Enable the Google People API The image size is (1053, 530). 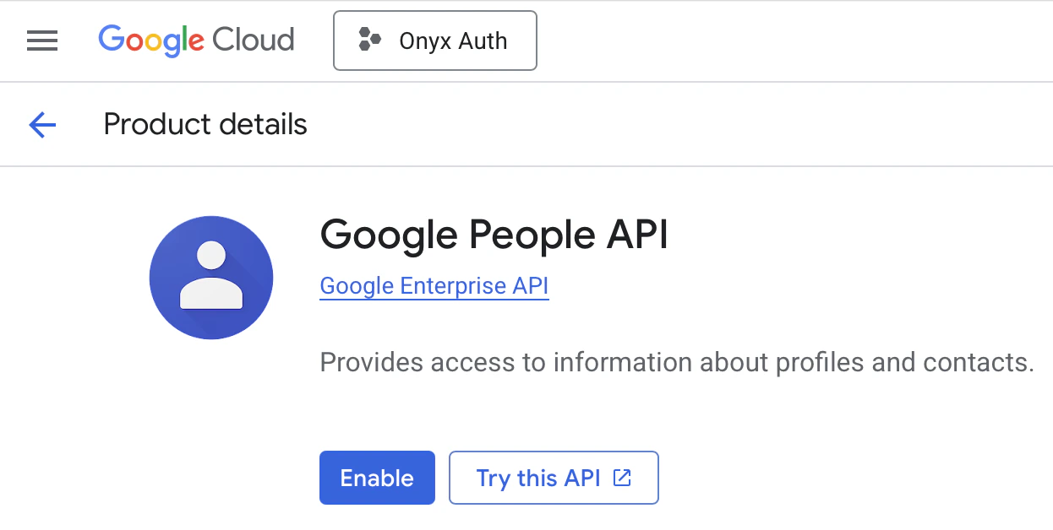(377, 478)
